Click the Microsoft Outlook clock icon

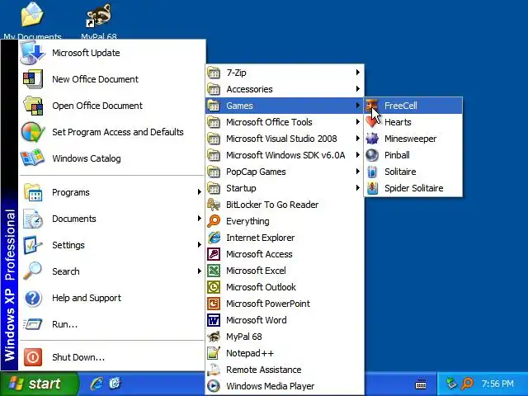(x=214, y=287)
